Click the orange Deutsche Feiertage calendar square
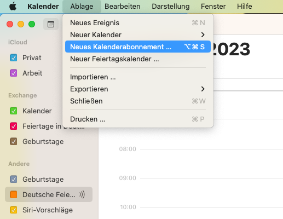 [14, 194]
